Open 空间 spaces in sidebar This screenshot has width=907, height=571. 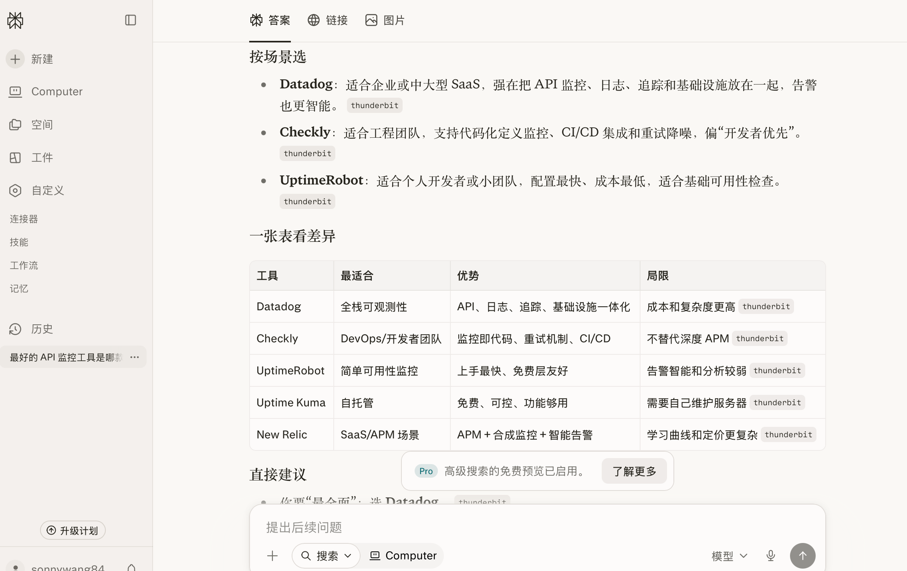[x=31, y=125]
